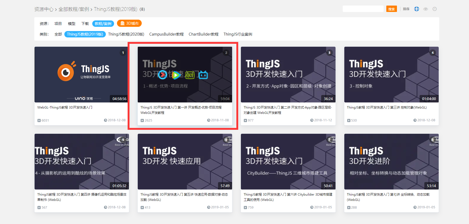This screenshot has width=469, height=224.
Task: Open the Bilibili icon on video 2
Action: 203,75
